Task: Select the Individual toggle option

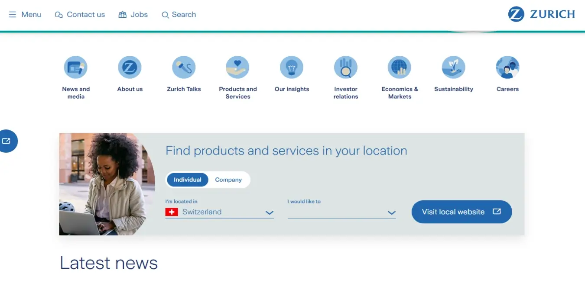Action: point(188,180)
